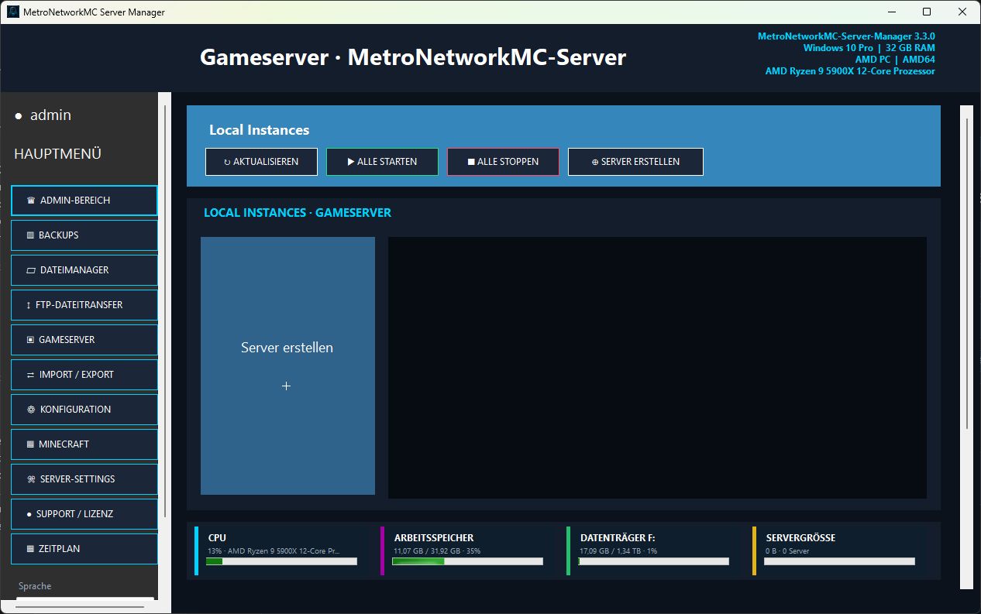Viewport: 981px width, 614px height.
Task: Stop all servers with Alle Stoppen
Action: point(503,162)
